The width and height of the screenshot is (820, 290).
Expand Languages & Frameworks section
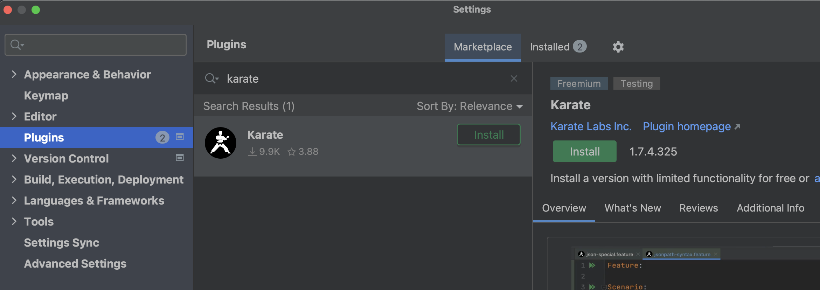[x=14, y=200]
